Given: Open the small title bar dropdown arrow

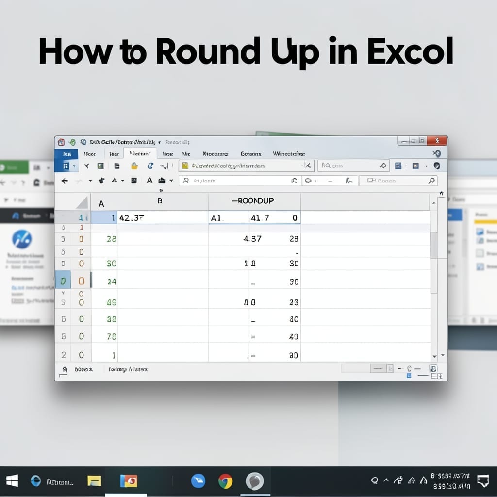Looking at the screenshot, I should [159, 142].
